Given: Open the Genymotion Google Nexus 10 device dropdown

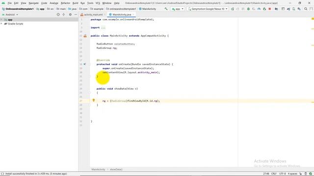Looking at the screenshot, I should click(x=208, y=9).
